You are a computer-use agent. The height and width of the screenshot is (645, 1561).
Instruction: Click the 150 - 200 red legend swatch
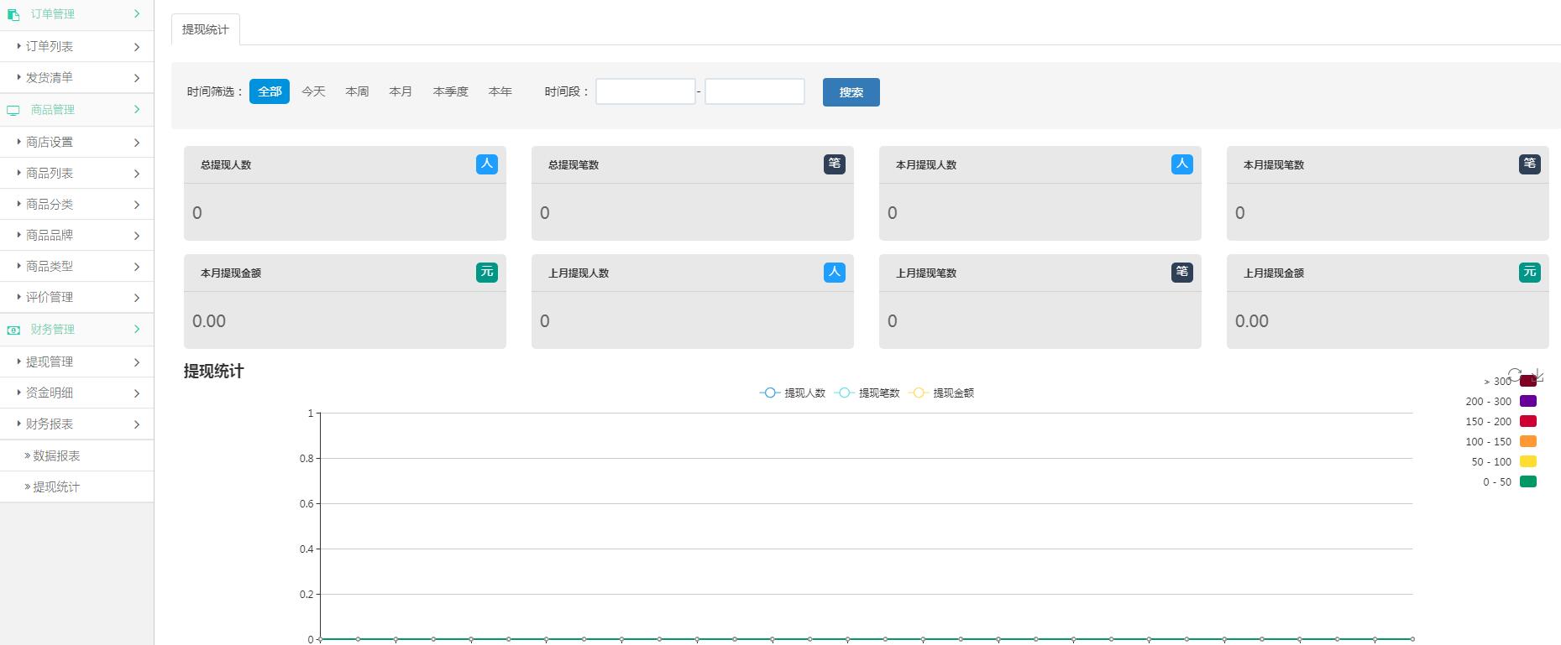tap(1528, 421)
